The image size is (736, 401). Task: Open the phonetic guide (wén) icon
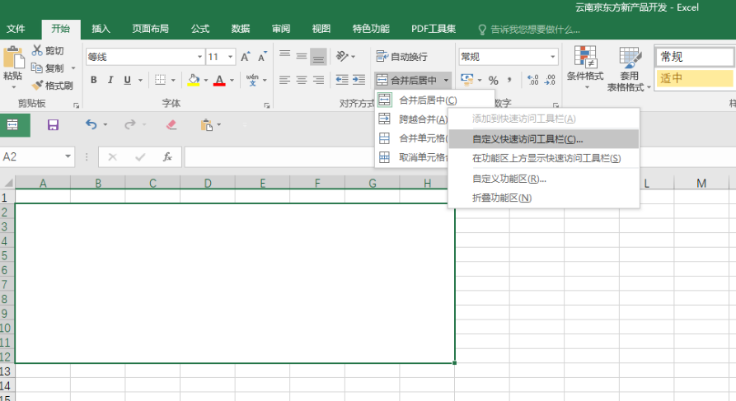pos(252,80)
